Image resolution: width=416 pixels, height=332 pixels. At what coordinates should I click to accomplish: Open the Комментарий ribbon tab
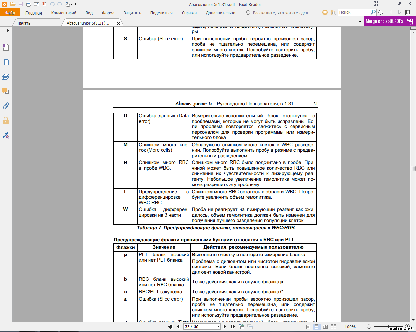point(64,13)
